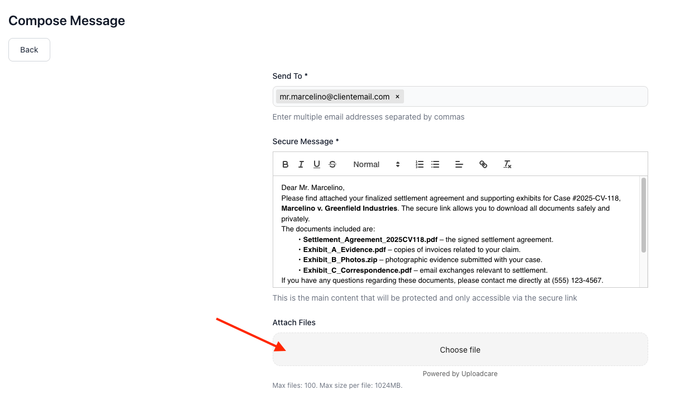
Task: Click Choose file to attach documents
Action: point(460,350)
